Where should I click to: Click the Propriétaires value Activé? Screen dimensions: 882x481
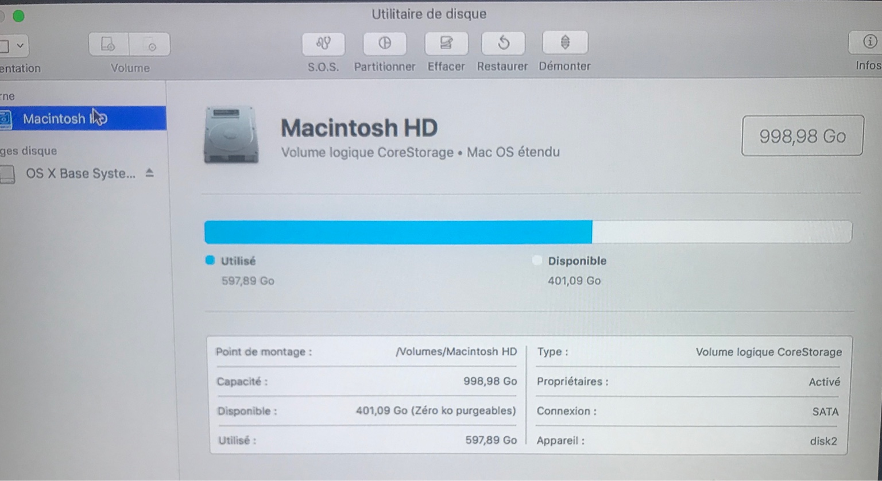[825, 382]
